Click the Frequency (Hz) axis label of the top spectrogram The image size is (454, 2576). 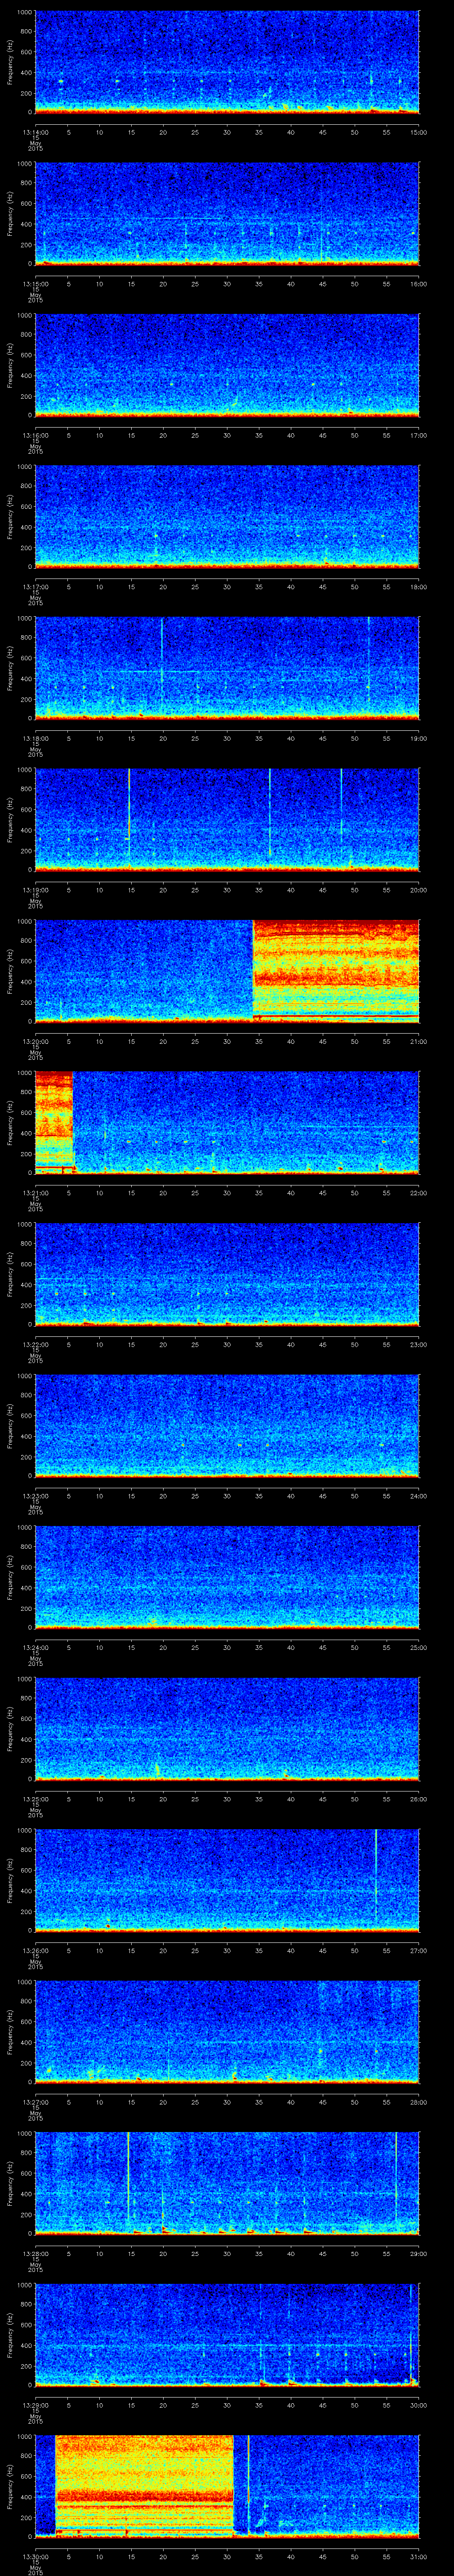(11, 62)
